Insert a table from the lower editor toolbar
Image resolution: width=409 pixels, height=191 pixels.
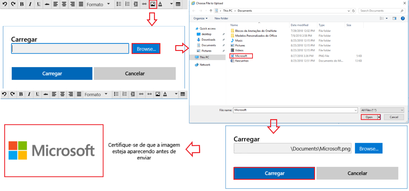tap(183, 94)
